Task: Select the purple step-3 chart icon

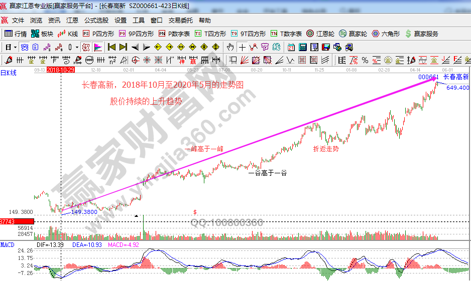Action: pos(47,47)
